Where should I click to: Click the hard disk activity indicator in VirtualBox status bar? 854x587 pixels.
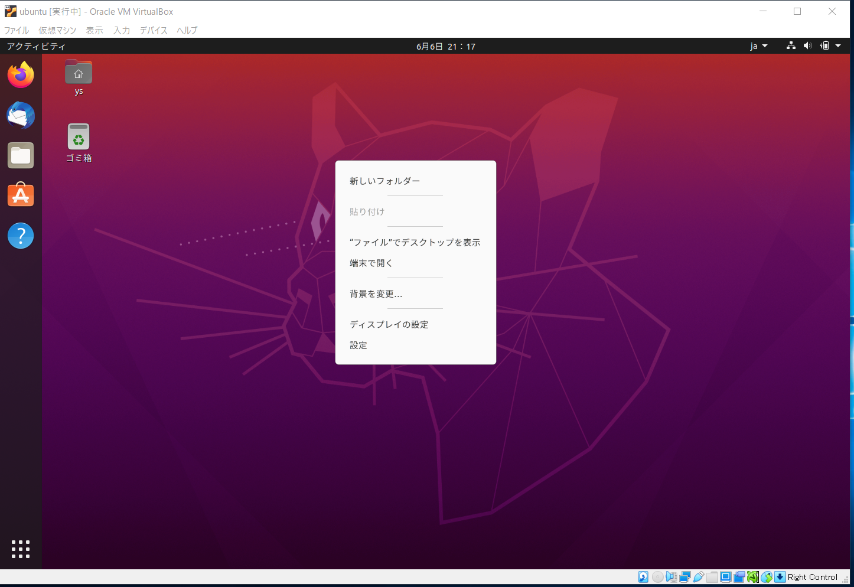click(x=643, y=577)
